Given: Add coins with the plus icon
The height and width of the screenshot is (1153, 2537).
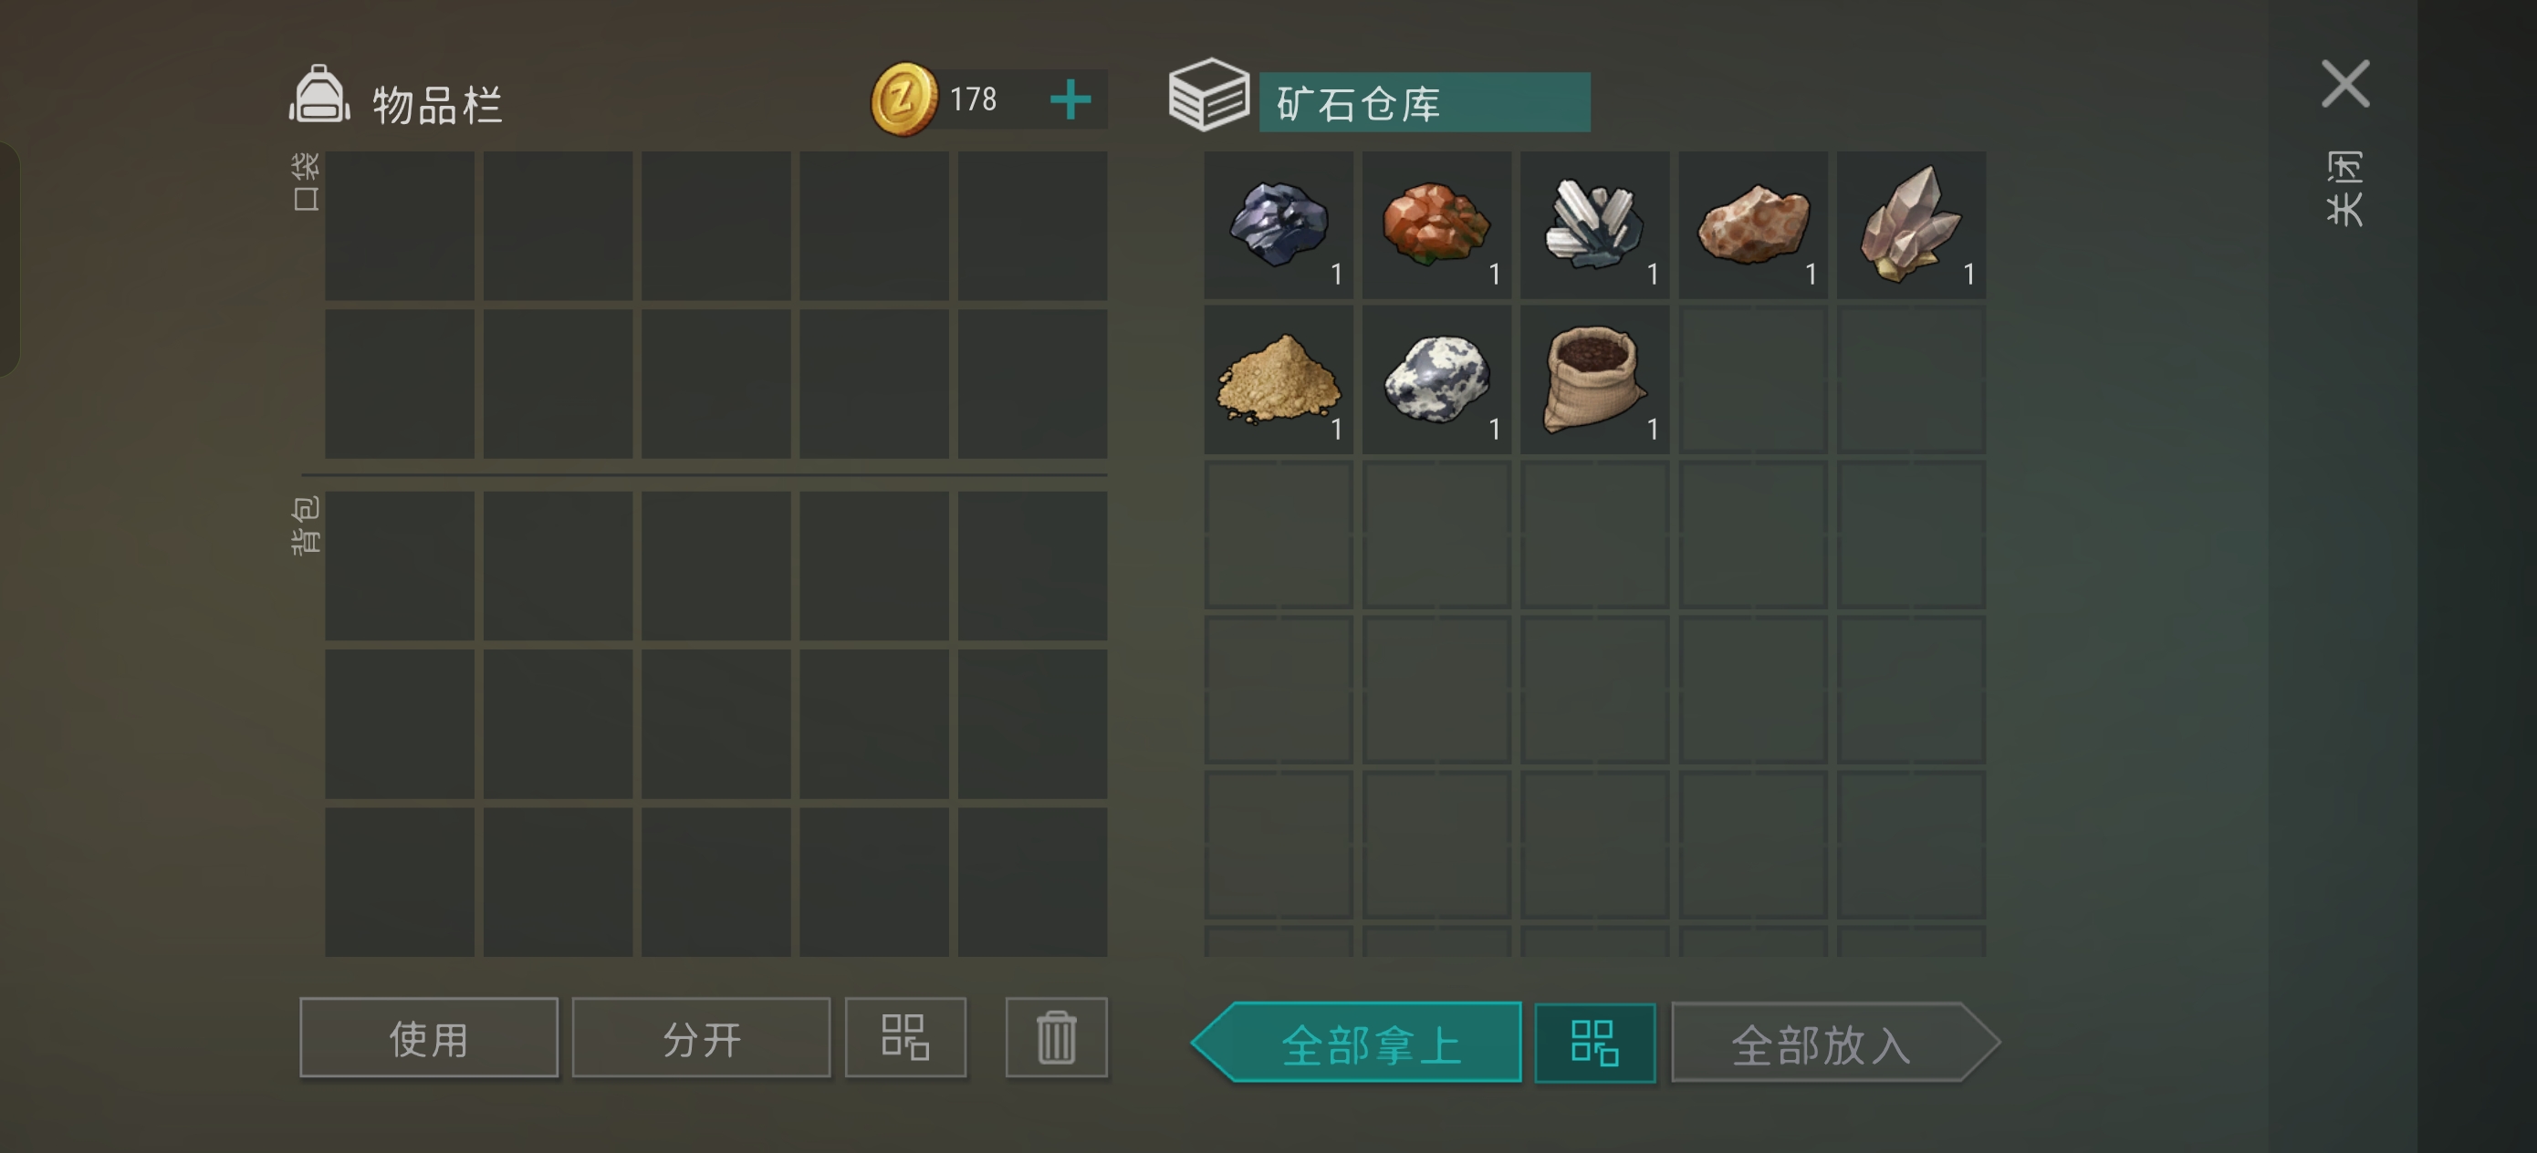Looking at the screenshot, I should pyautogui.click(x=1070, y=99).
